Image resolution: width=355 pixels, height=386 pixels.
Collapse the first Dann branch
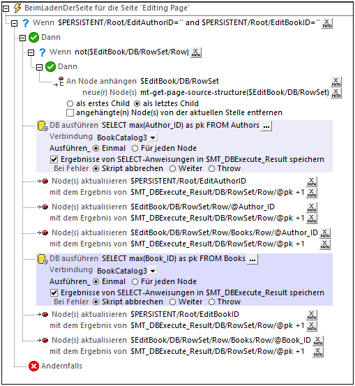pos(22,38)
